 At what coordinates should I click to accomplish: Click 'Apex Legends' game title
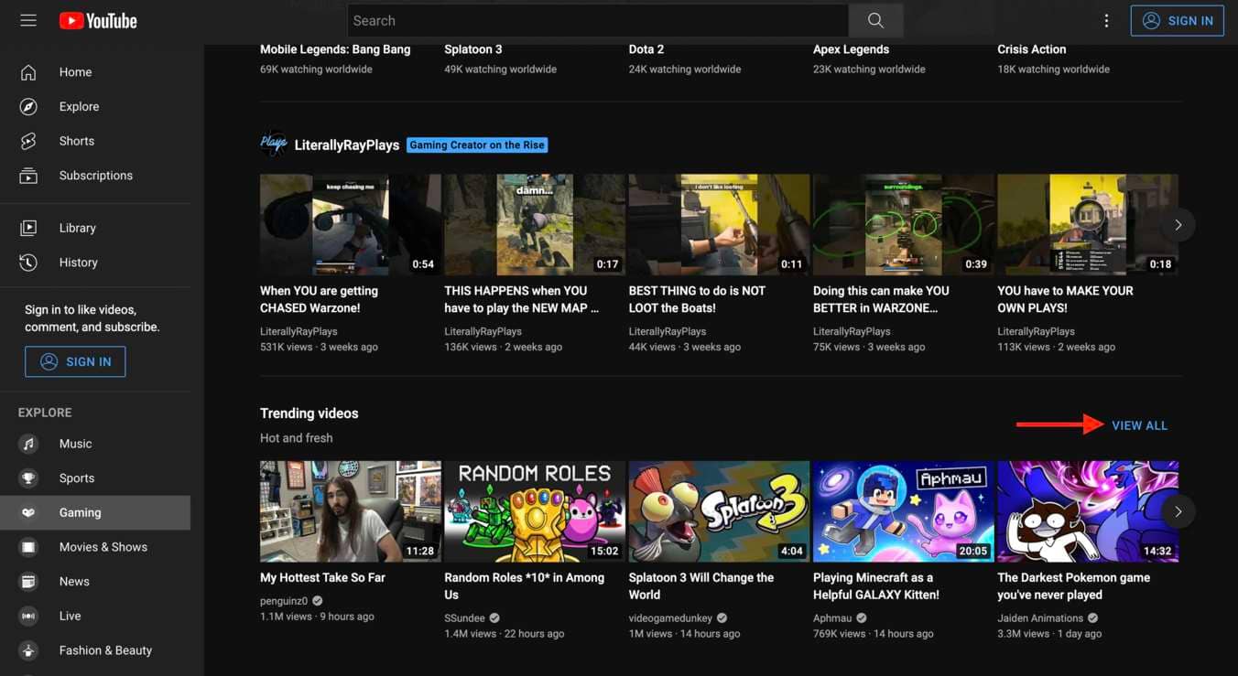[x=852, y=49]
